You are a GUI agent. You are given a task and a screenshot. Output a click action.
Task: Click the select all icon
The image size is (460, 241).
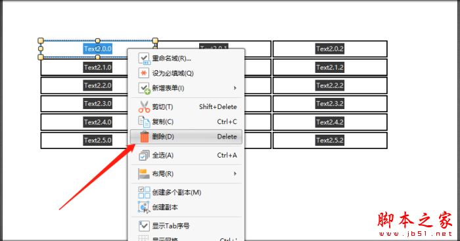(144, 155)
